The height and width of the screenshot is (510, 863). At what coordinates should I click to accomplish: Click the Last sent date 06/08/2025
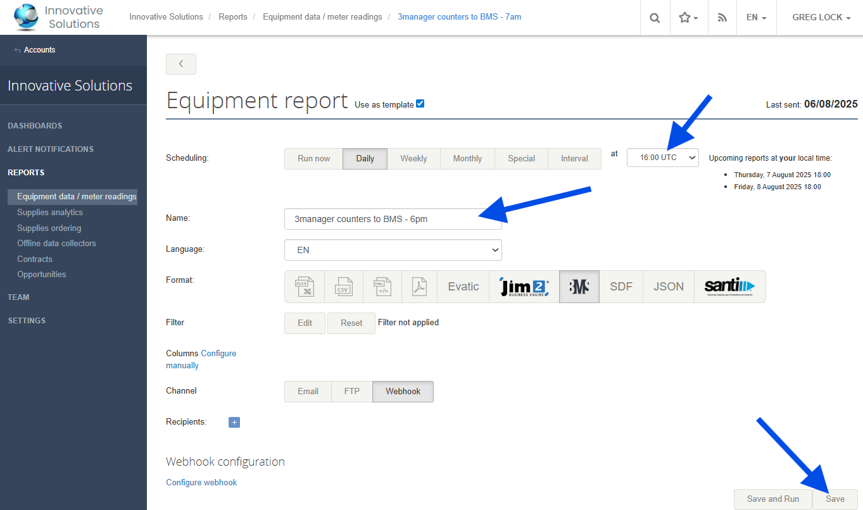(831, 104)
